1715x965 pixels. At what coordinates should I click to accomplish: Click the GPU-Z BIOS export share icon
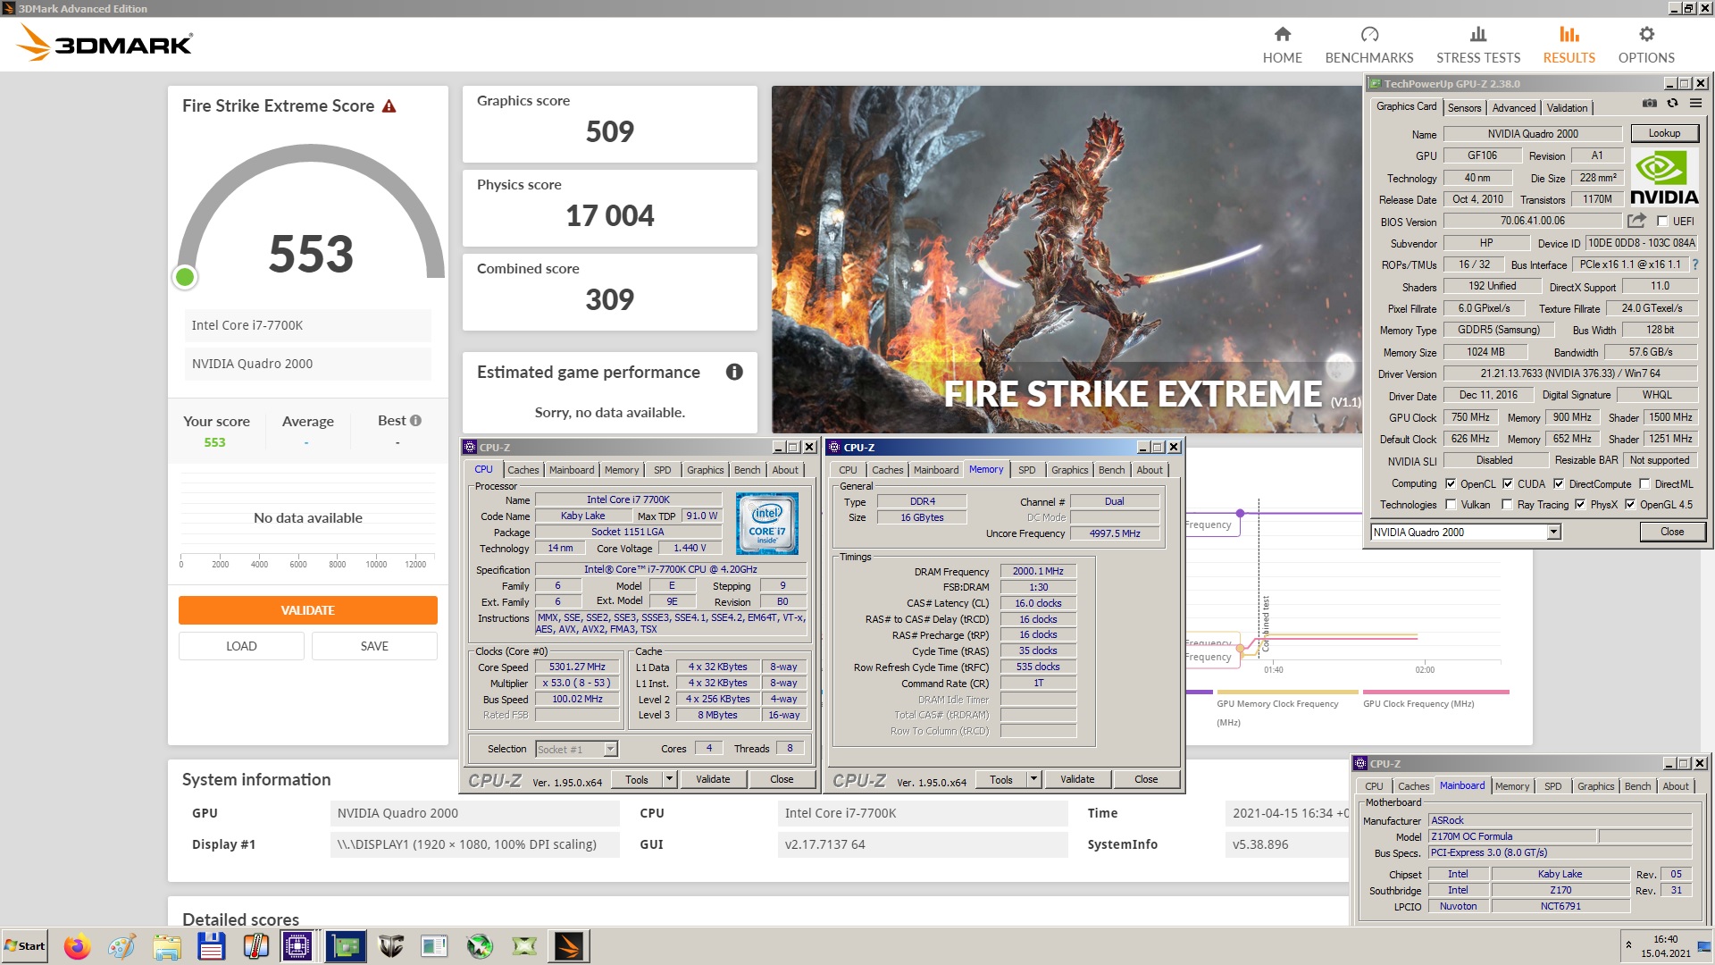click(1636, 220)
